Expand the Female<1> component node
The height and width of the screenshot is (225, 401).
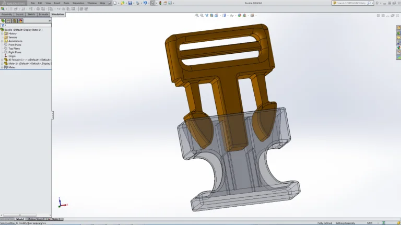coord(2,60)
